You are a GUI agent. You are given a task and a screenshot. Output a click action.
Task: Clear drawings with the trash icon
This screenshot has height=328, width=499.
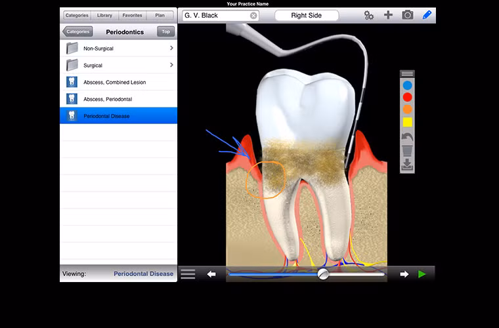pos(407,151)
